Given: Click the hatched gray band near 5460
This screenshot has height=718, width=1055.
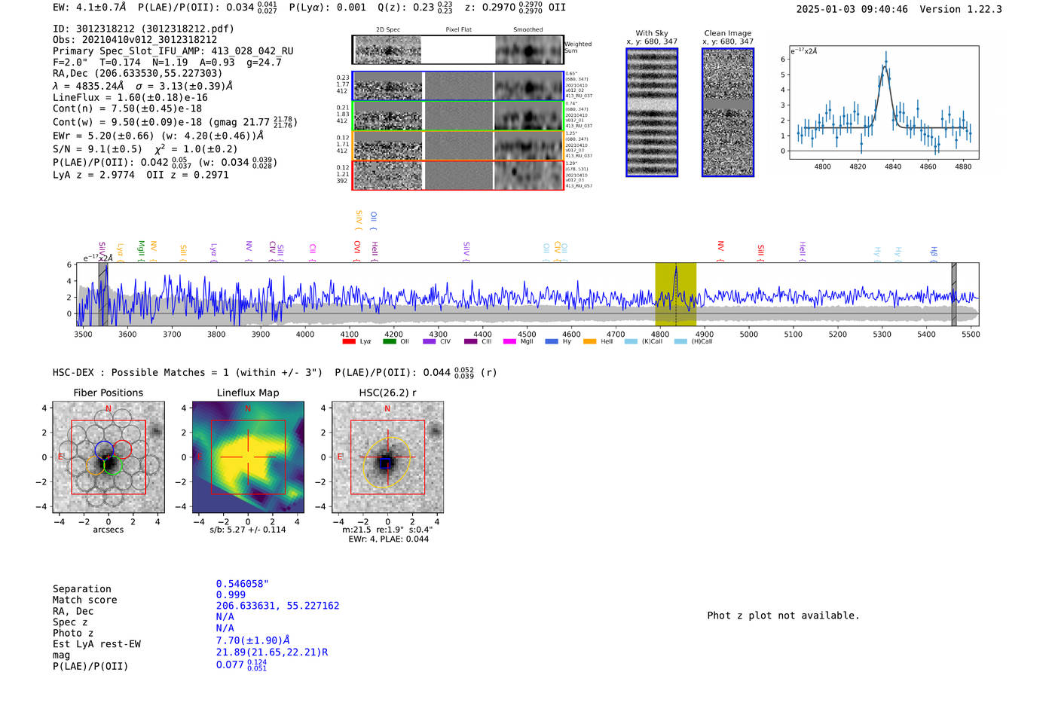Looking at the screenshot, I should [954, 294].
